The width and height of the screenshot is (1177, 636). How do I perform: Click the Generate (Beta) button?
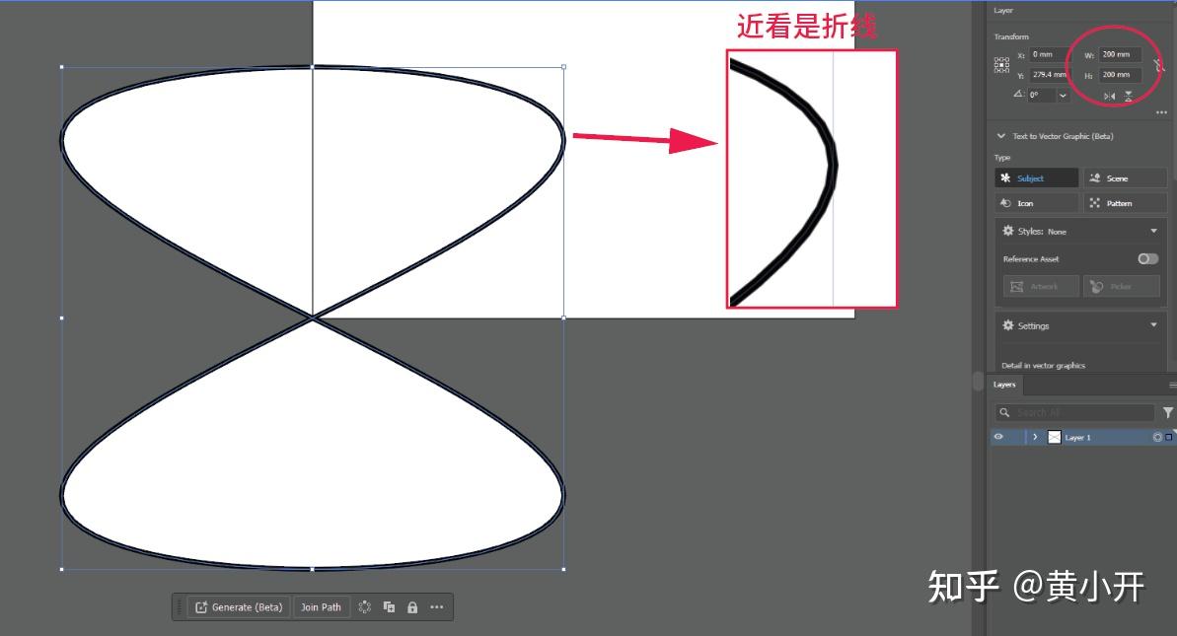click(x=240, y=606)
